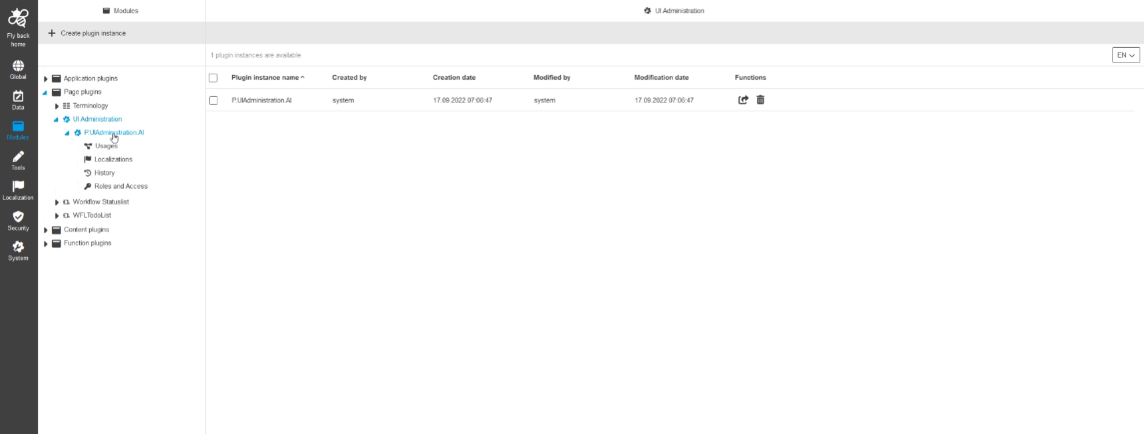Image resolution: width=1144 pixels, height=434 pixels.
Task: Click the Function plugins folder icon
Action: click(x=57, y=243)
